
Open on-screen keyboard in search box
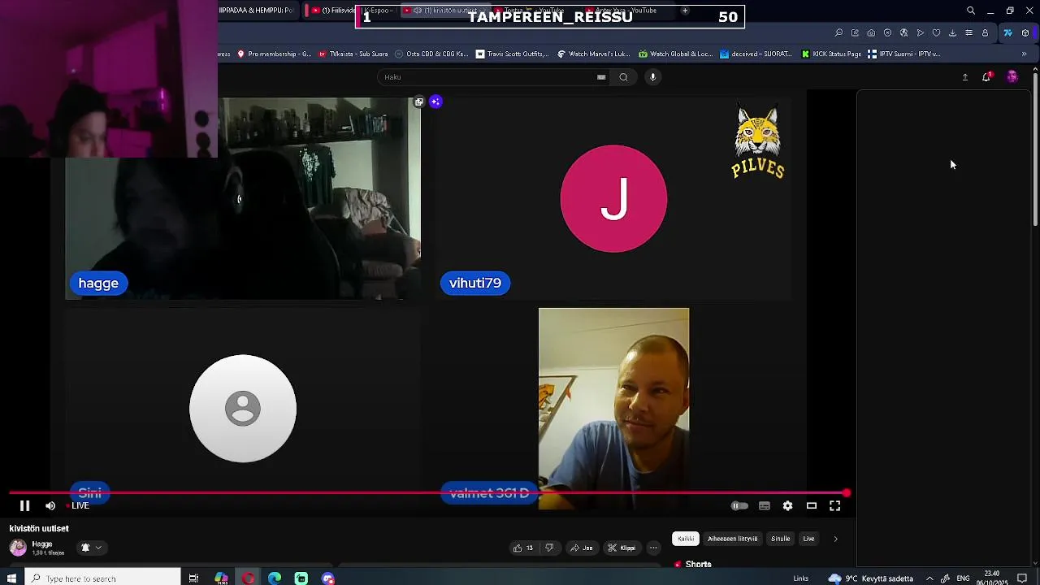pyautogui.click(x=601, y=77)
